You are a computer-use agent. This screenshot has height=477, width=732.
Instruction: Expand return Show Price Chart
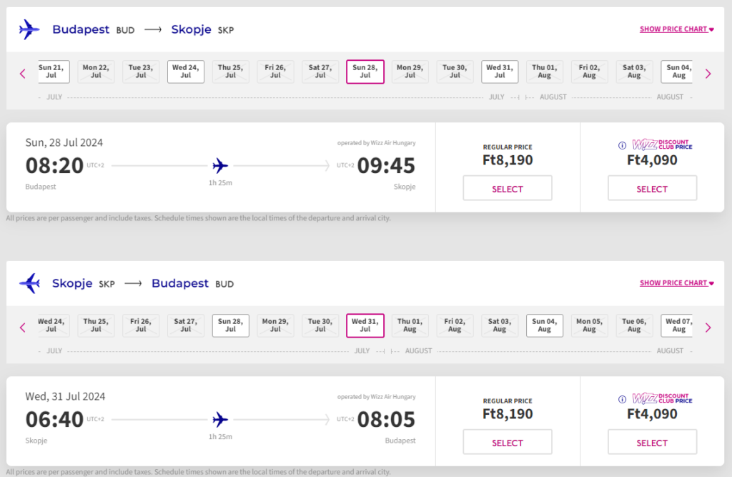(676, 282)
